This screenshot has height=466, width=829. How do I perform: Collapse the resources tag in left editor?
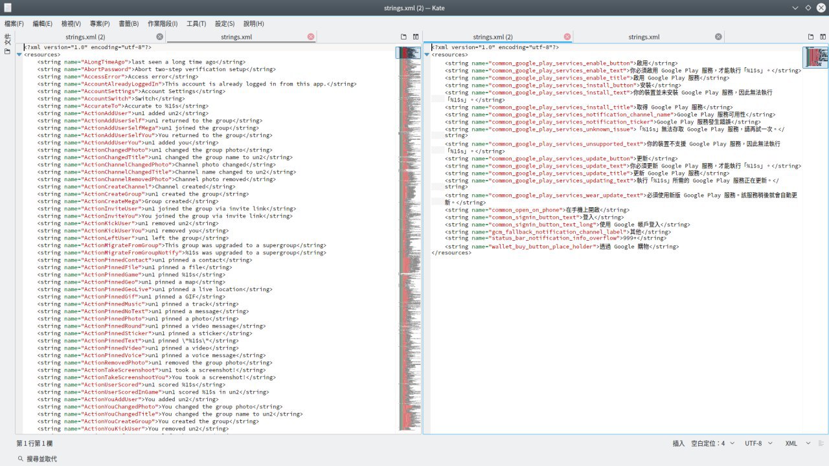[19, 55]
